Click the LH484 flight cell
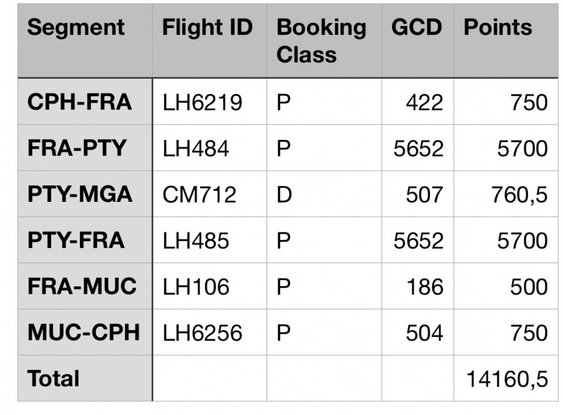 [x=196, y=148]
